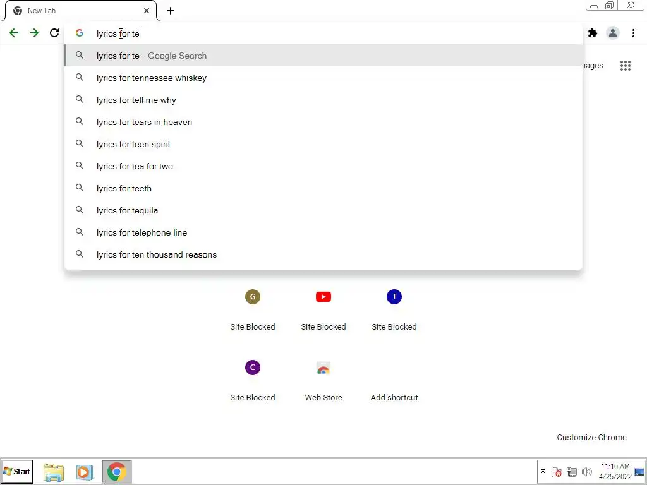Show hidden tray icons arrow
The width and height of the screenshot is (647, 485).
[543, 471]
